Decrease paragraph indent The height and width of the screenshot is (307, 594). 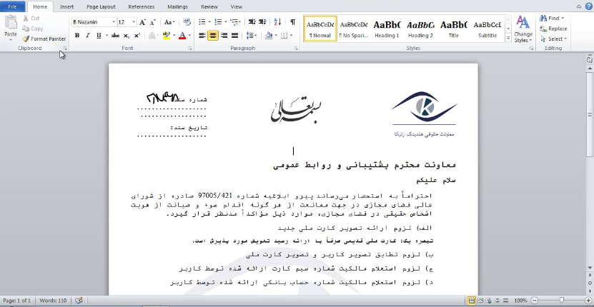[252, 22]
